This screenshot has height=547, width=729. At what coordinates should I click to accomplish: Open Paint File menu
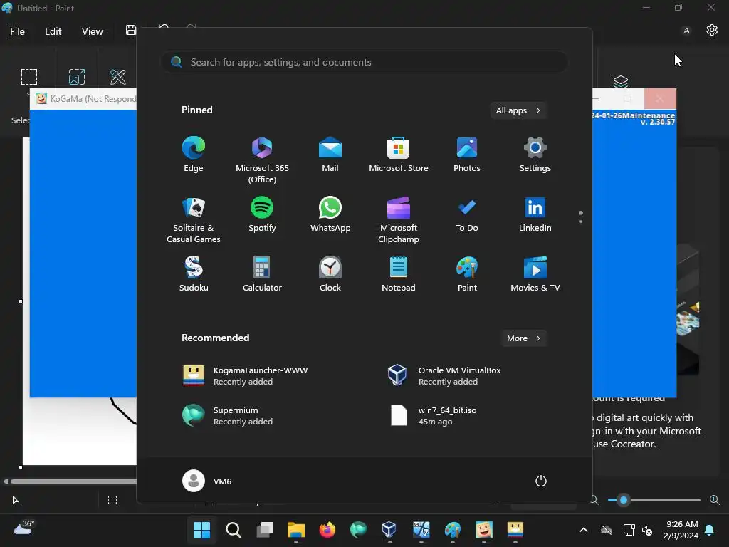pyautogui.click(x=17, y=31)
